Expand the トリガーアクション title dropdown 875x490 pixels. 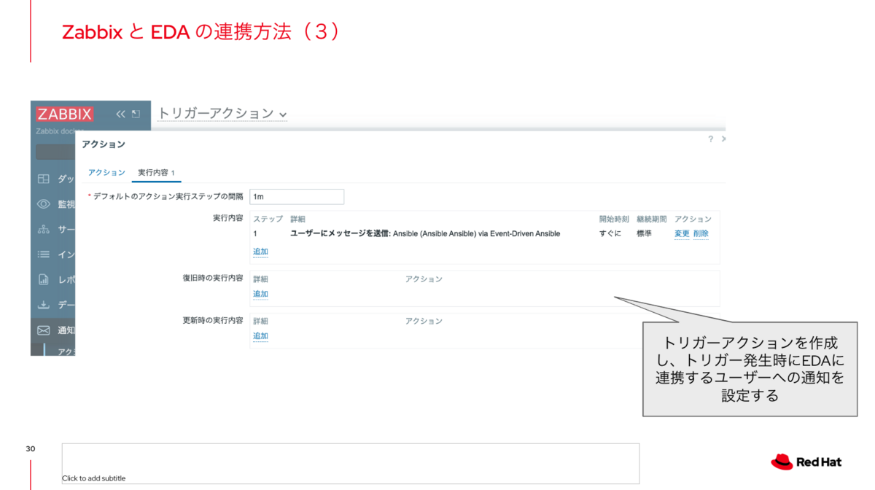pos(222,114)
